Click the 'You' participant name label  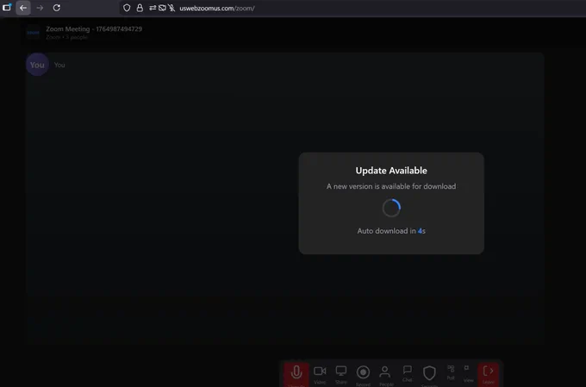pos(59,65)
